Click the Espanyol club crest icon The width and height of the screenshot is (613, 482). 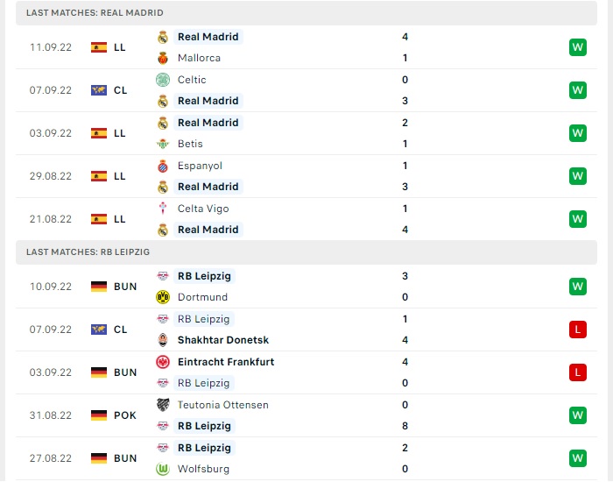163,167
